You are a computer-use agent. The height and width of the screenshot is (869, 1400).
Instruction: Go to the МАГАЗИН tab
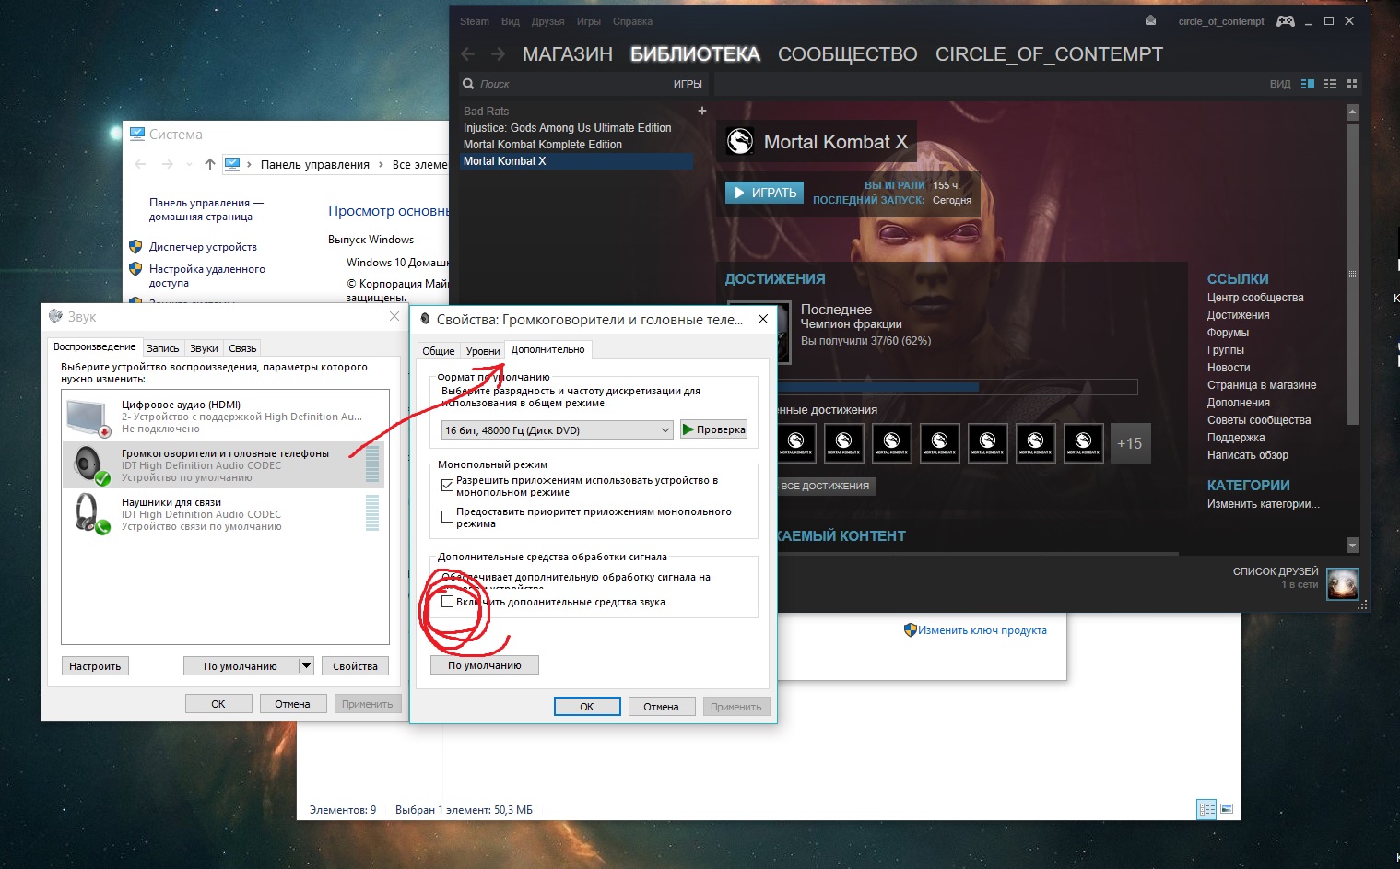568,54
